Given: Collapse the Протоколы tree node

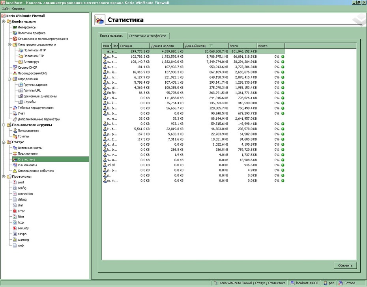Looking at the screenshot, I should point(4,176).
